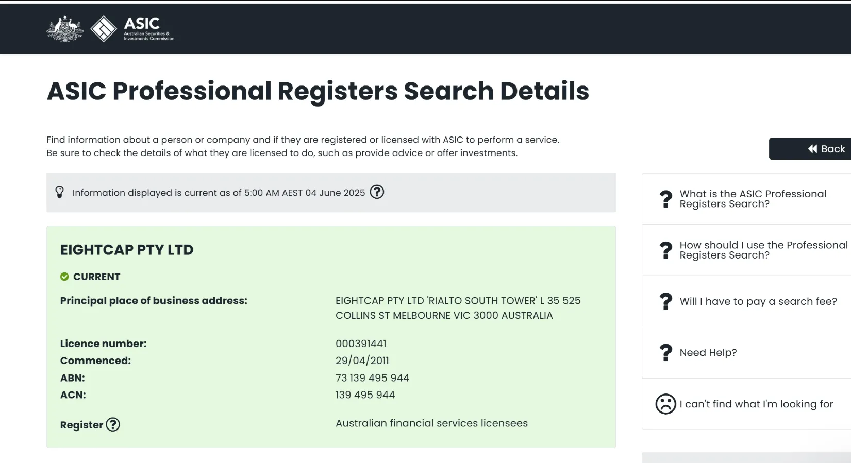This screenshot has width=851, height=463.
Task: Click the lightbulb information icon
Action: (x=60, y=192)
